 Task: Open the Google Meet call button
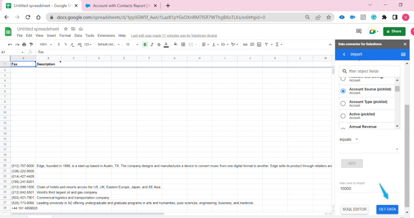click(x=374, y=31)
